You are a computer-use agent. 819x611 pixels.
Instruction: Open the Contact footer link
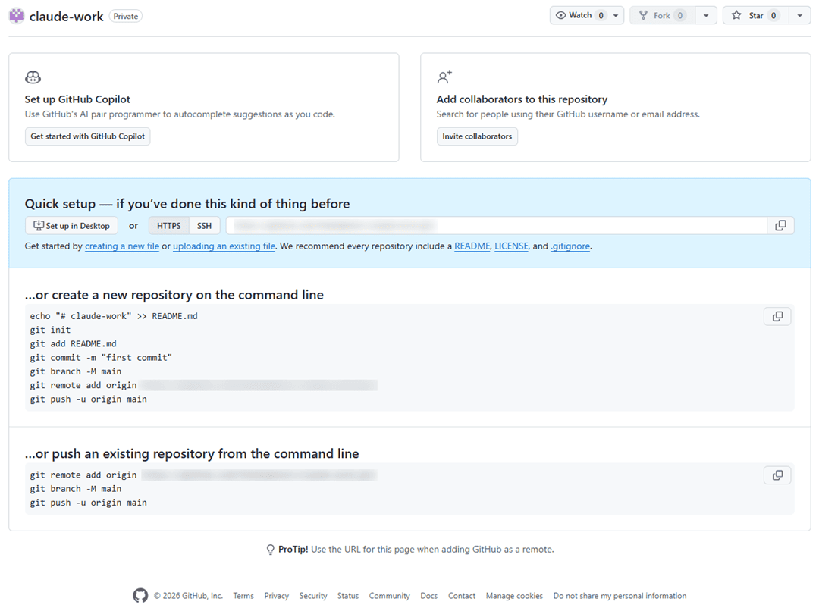pyautogui.click(x=462, y=596)
